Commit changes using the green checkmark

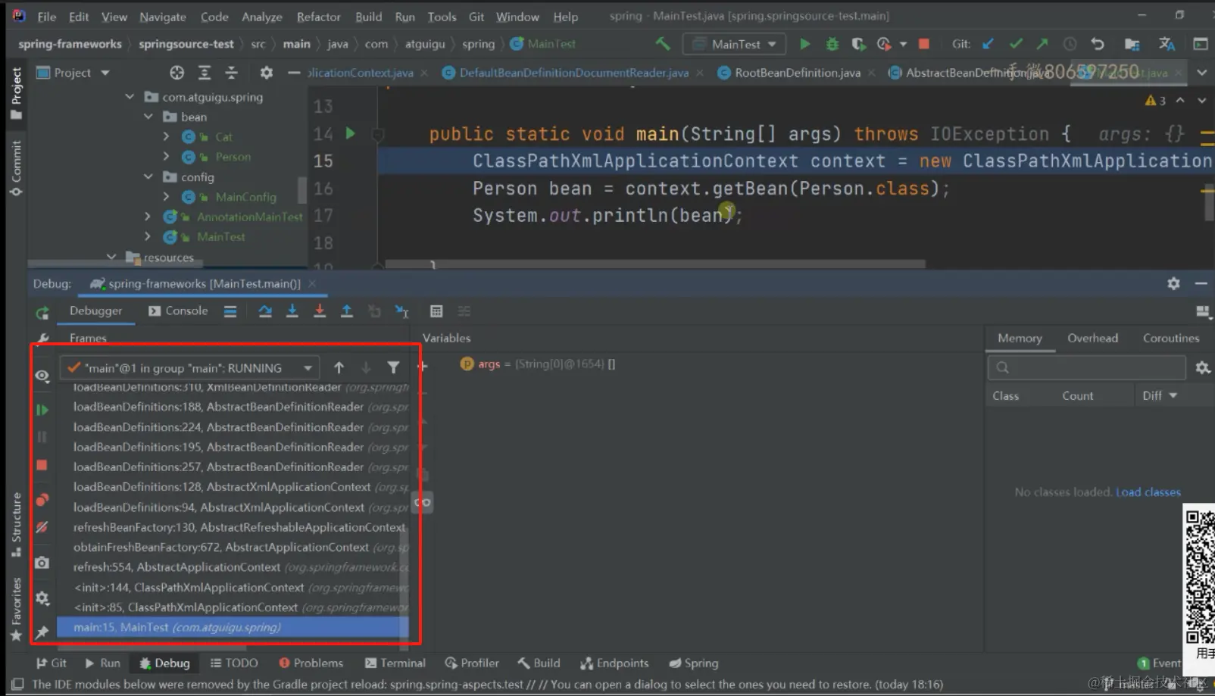(x=1015, y=44)
